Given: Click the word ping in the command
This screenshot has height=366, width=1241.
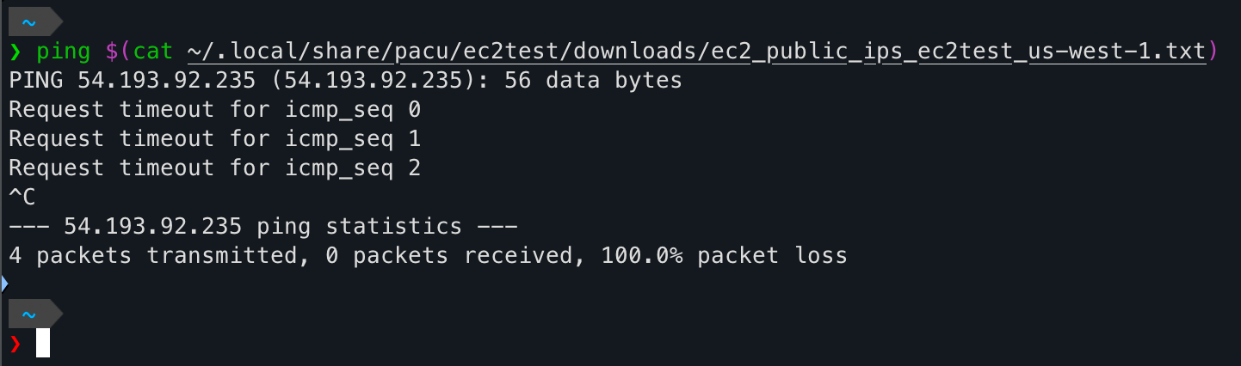Looking at the screenshot, I should click(x=64, y=52).
